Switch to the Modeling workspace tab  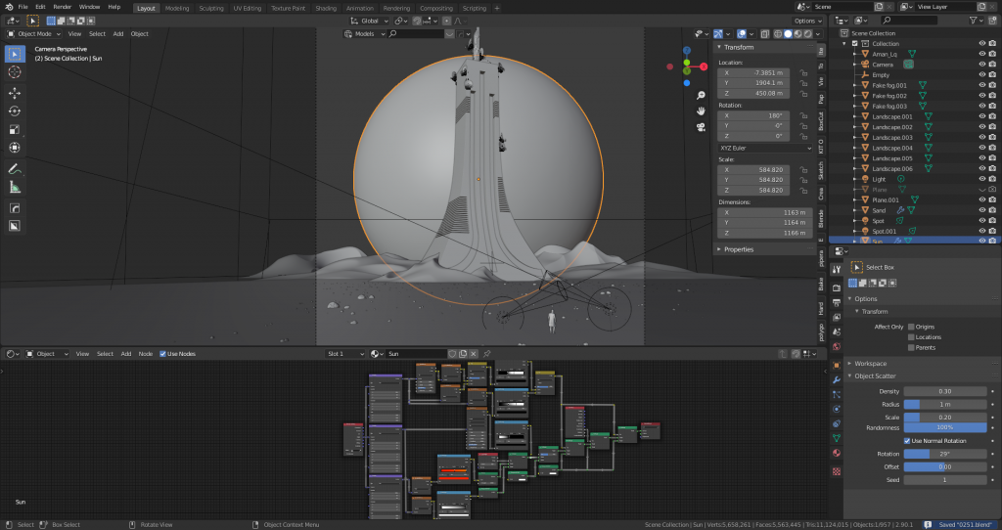(x=177, y=8)
